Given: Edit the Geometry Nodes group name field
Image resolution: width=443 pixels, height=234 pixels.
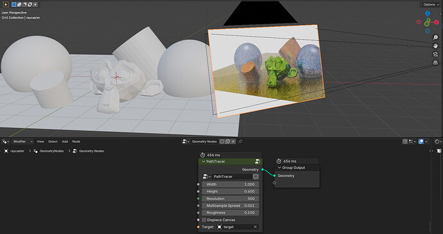Looking at the screenshot, I should point(204,141).
